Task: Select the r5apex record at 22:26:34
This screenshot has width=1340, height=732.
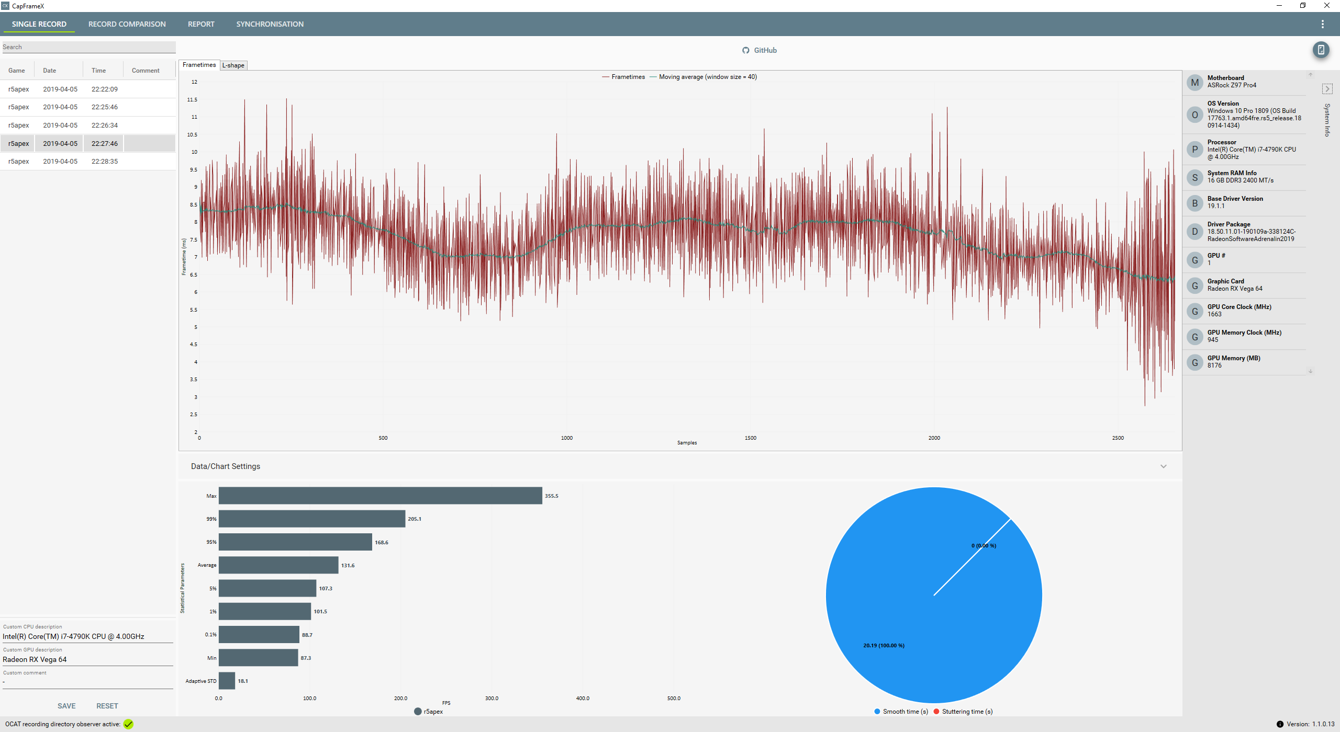Action: point(88,125)
